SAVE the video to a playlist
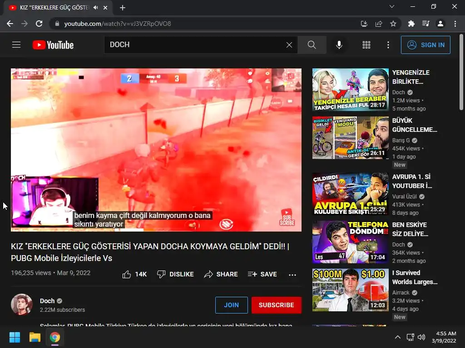Screen dimensions: 465x348 tap(262, 274)
